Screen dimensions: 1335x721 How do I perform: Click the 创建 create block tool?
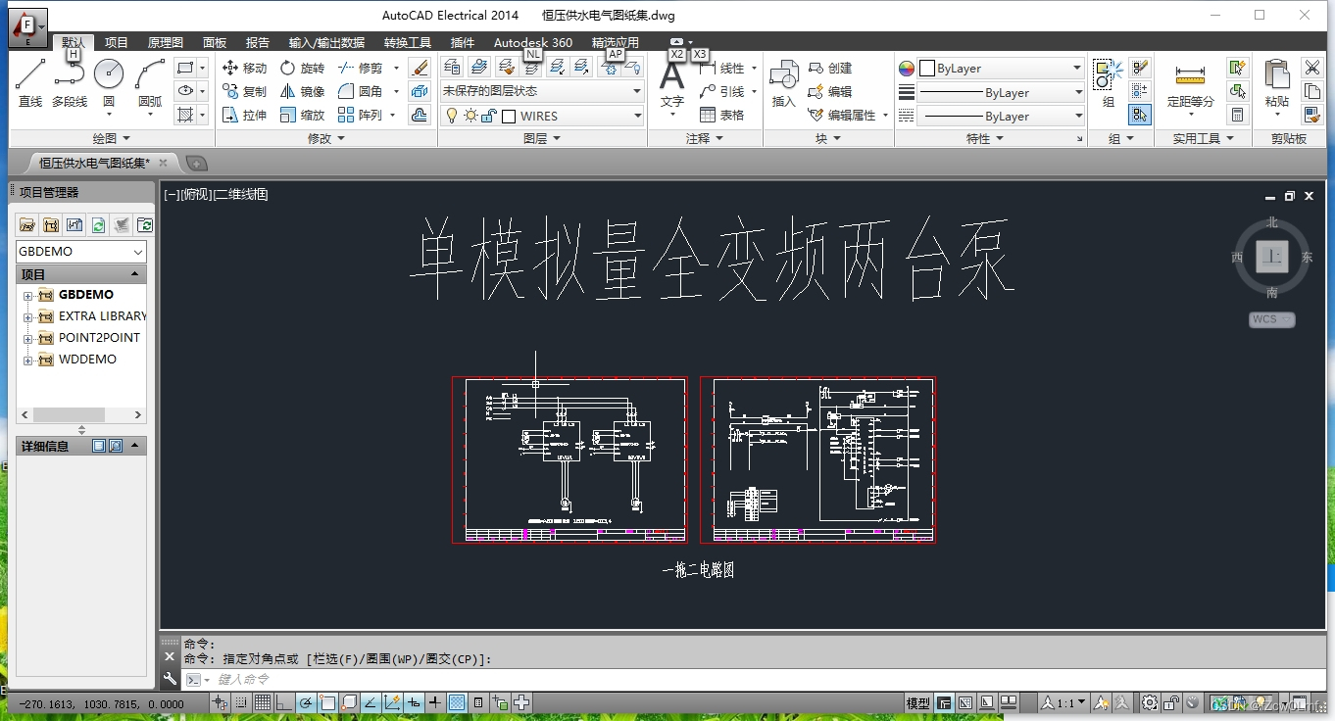pyautogui.click(x=830, y=68)
